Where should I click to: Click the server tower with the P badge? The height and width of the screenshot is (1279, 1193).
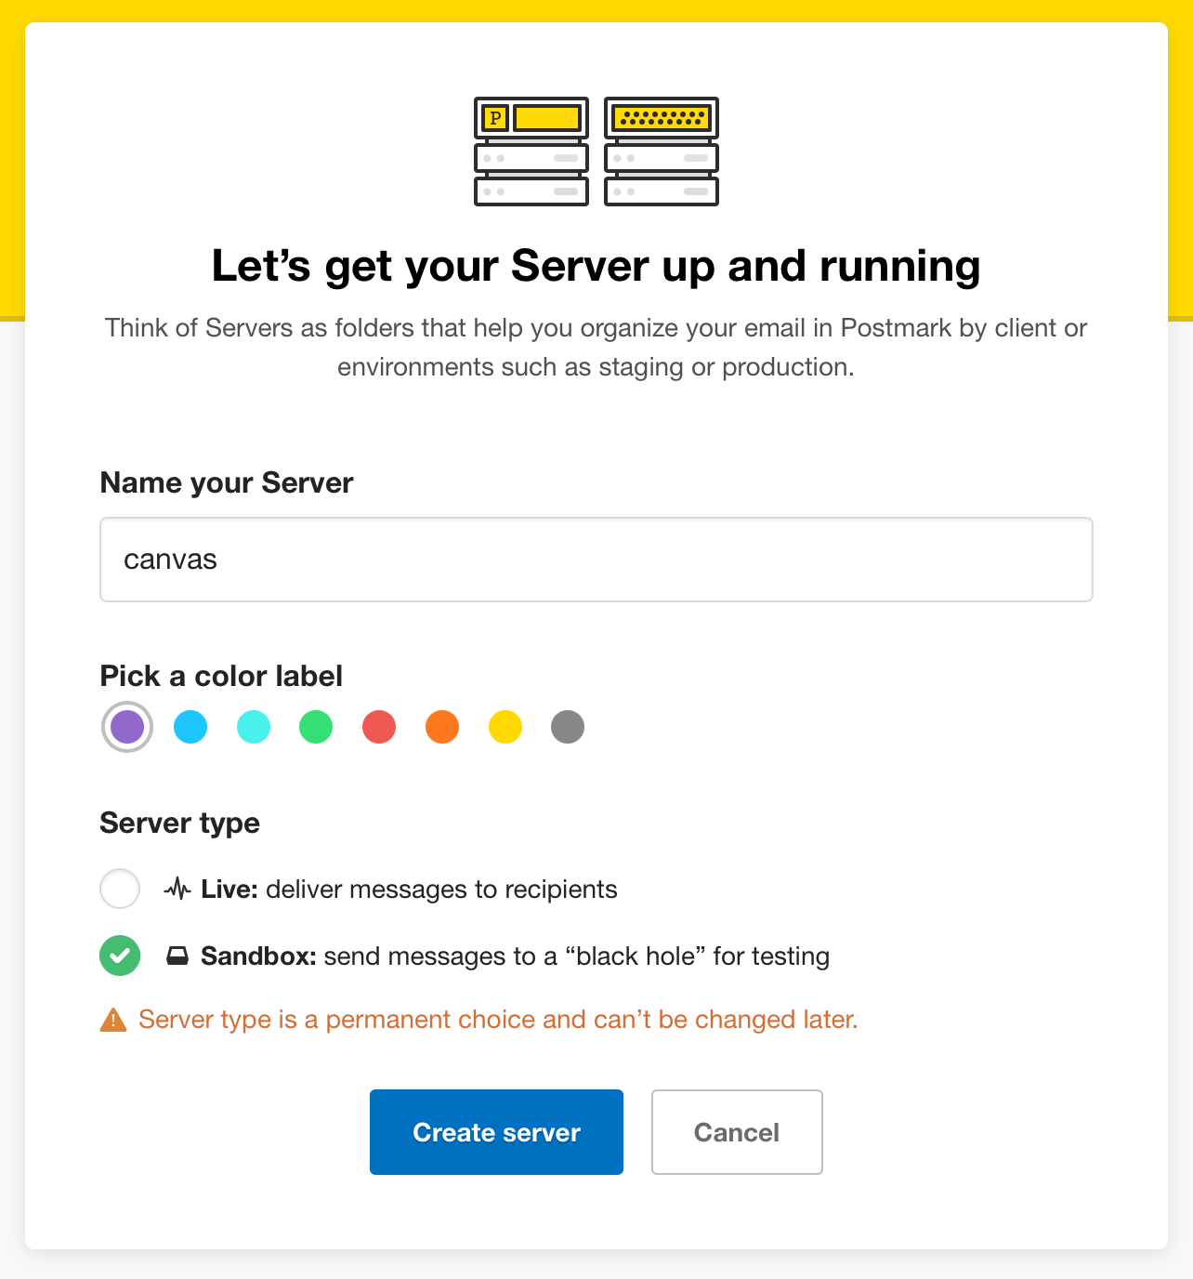[x=531, y=152]
